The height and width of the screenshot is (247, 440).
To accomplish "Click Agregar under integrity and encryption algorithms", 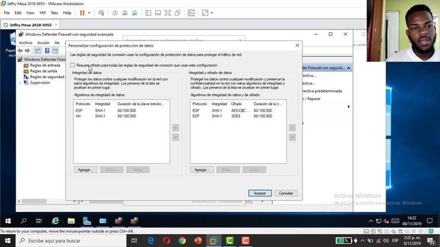I will (x=202, y=169).
